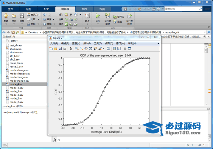This screenshot has height=149, width=213.
Task: Open 插入(I) menu in Figure 2
Action: 87,43
